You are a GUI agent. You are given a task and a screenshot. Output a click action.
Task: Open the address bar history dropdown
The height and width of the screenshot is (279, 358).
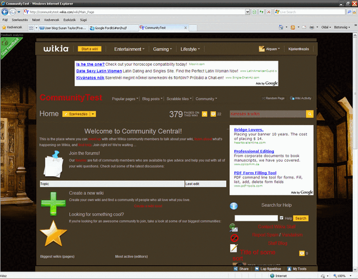pos(248,12)
